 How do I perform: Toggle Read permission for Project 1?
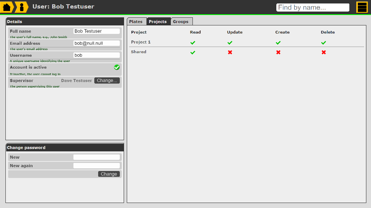point(193,43)
